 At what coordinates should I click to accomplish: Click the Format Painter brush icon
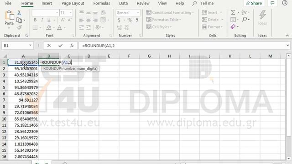pos(19,27)
